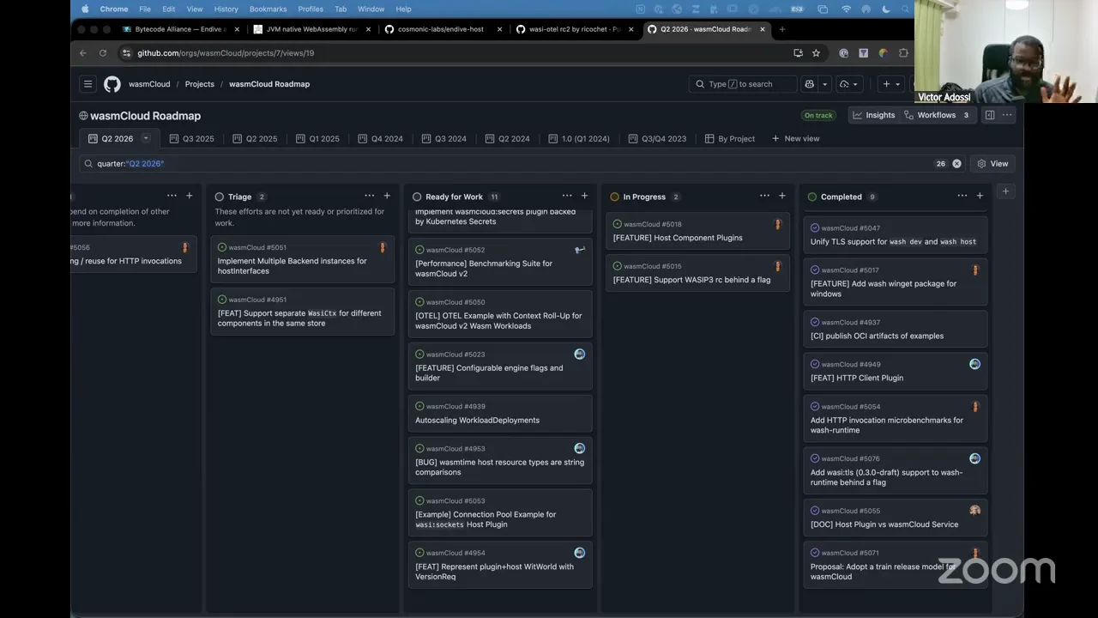Focus the GitHub Type to search box
Viewport: 1098px width, 618px height.
(742, 84)
